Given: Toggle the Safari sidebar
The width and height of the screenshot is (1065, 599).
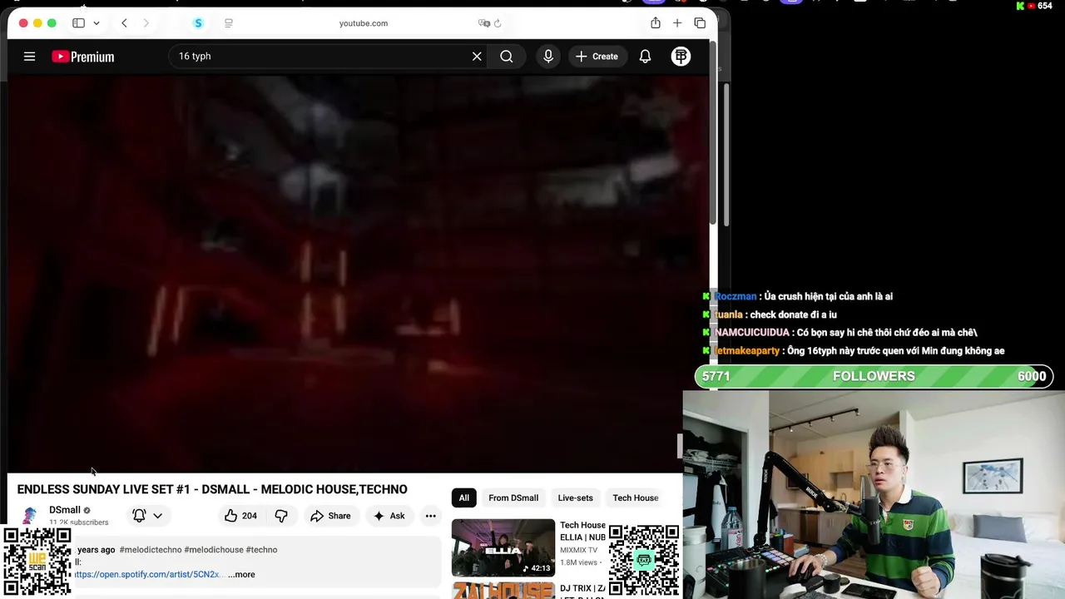Looking at the screenshot, I should (x=78, y=23).
